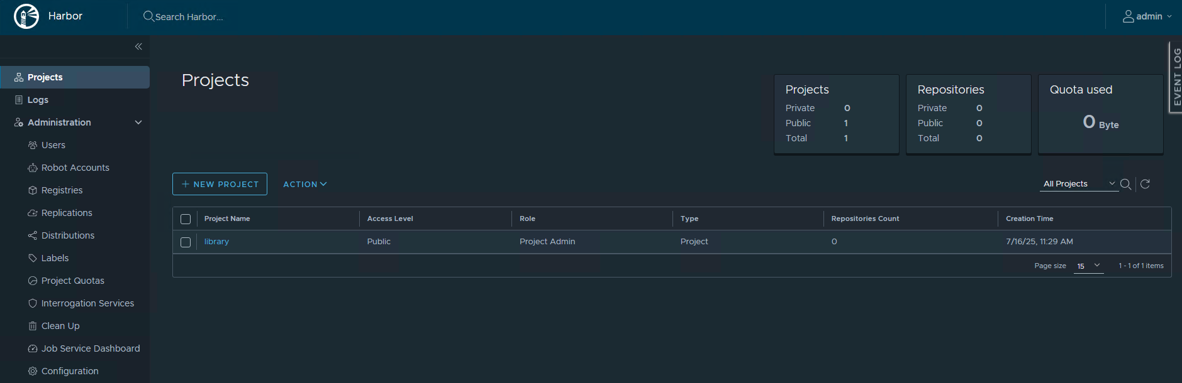Open the admin user menu

coord(1147,16)
